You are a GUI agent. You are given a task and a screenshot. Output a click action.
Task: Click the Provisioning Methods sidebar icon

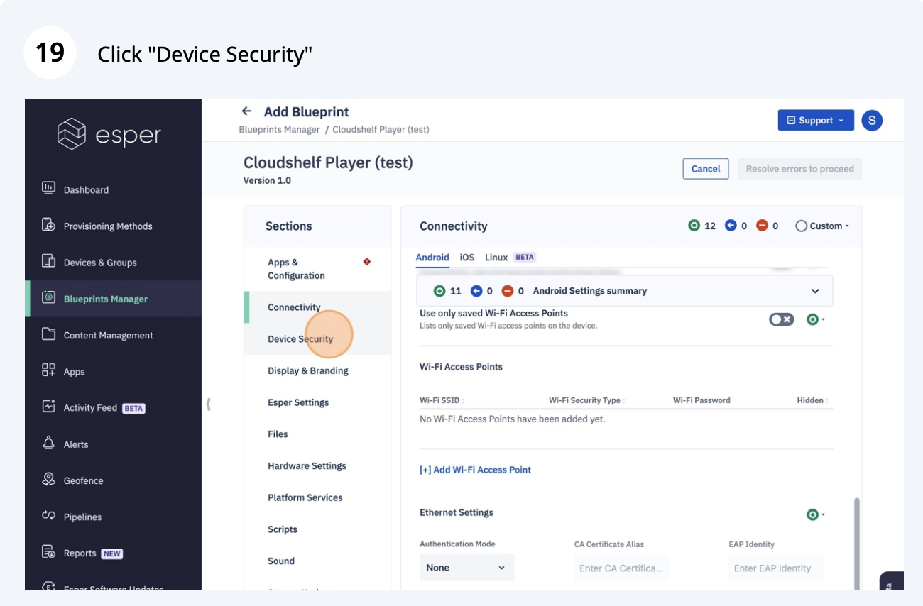point(48,225)
